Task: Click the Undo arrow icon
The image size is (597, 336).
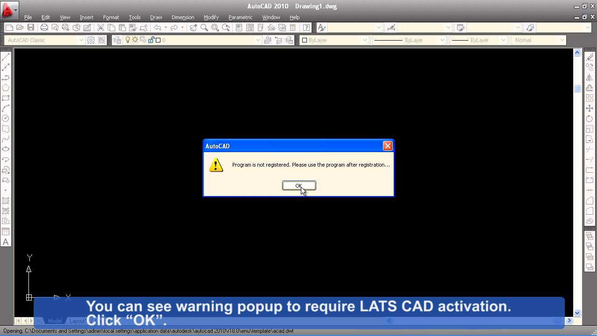Action: 158,28
